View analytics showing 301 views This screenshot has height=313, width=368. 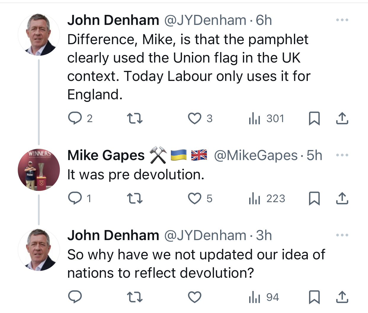click(x=267, y=119)
